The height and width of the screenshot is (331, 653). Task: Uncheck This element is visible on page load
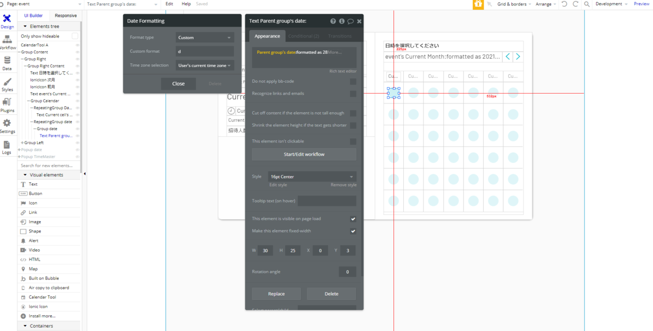point(353,219)
